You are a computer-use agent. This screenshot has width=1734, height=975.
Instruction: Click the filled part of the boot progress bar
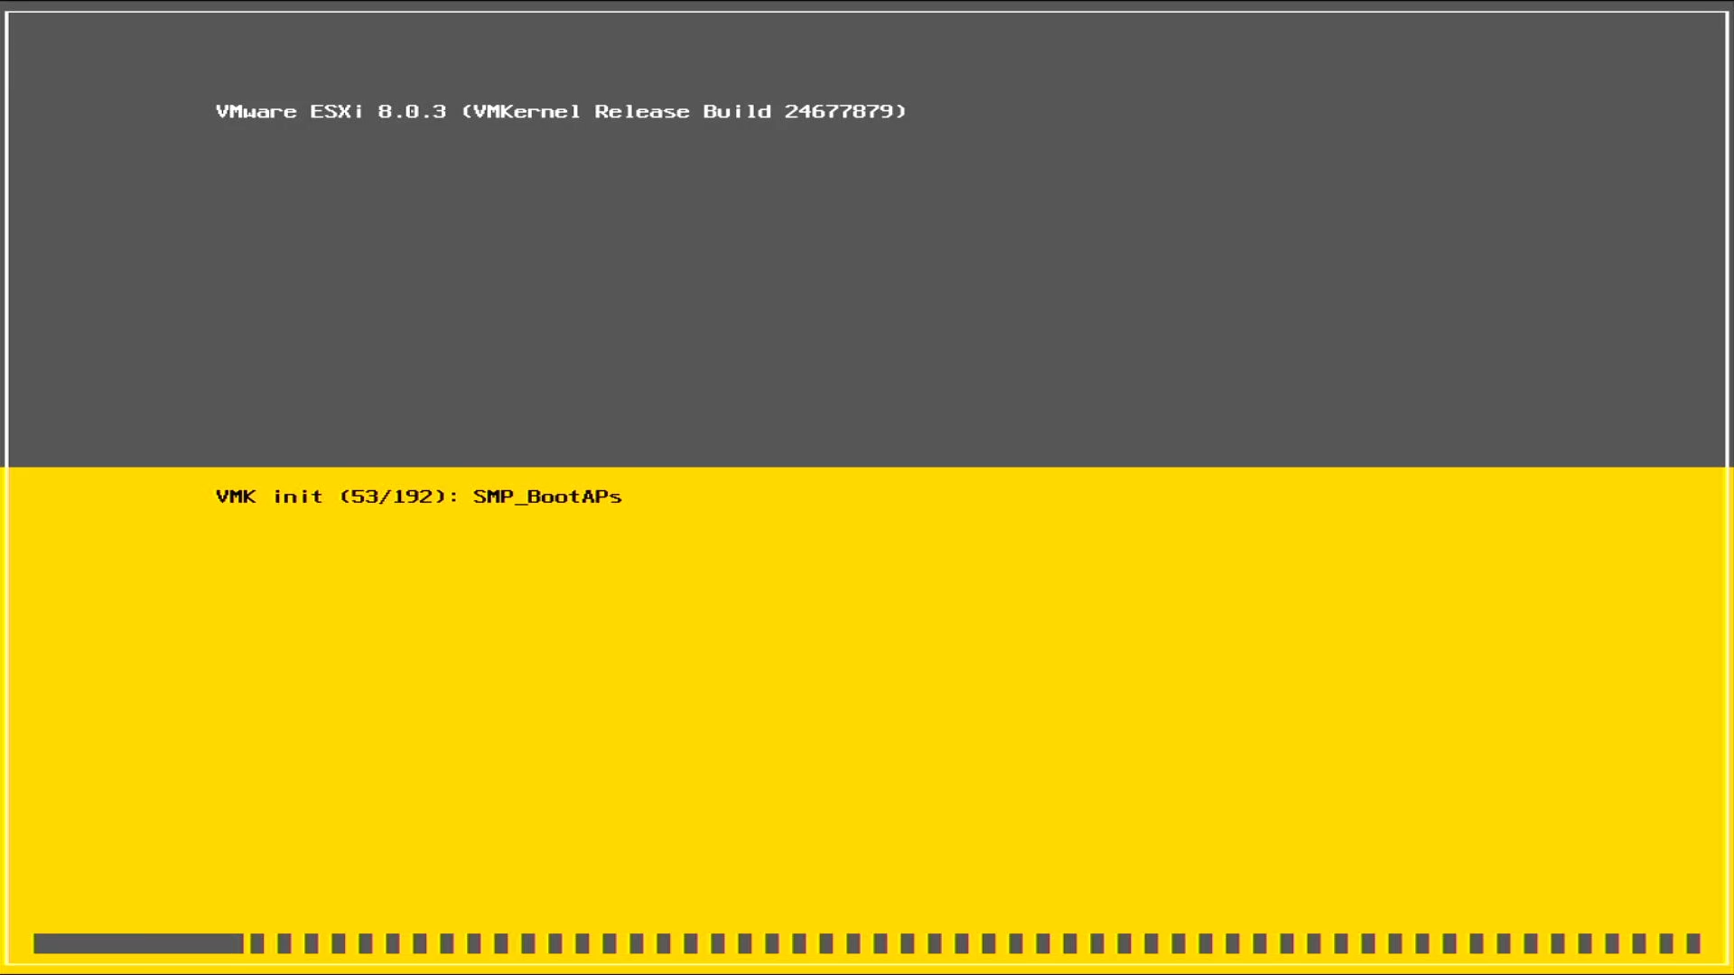137,943
